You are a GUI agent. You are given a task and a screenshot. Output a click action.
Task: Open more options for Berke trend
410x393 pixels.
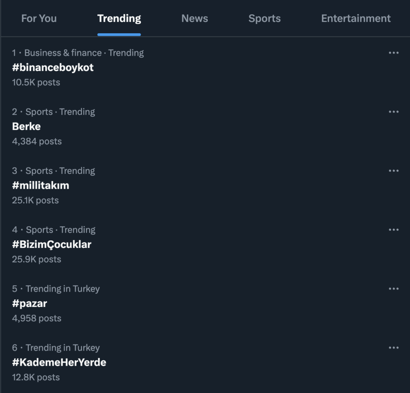coord(394,112)
